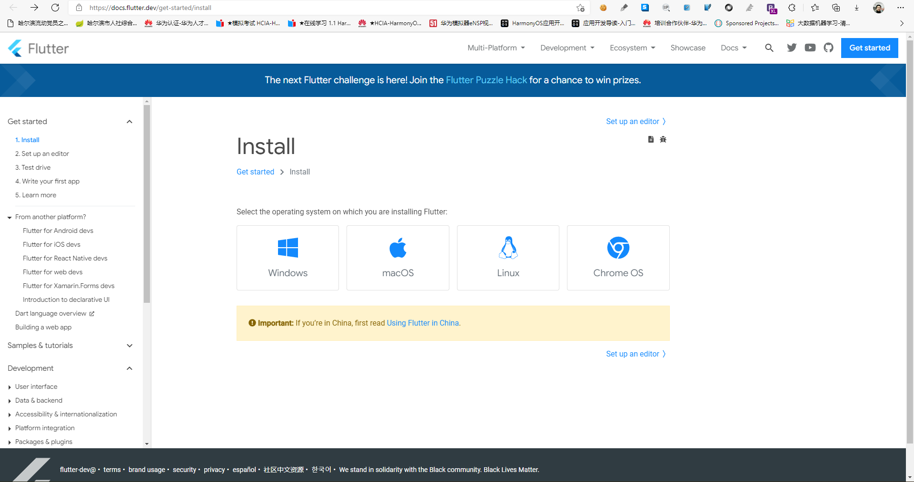914x482 pixels.
Task: Collapse 'From another platform?' tree section
Action: click(10, 217)
